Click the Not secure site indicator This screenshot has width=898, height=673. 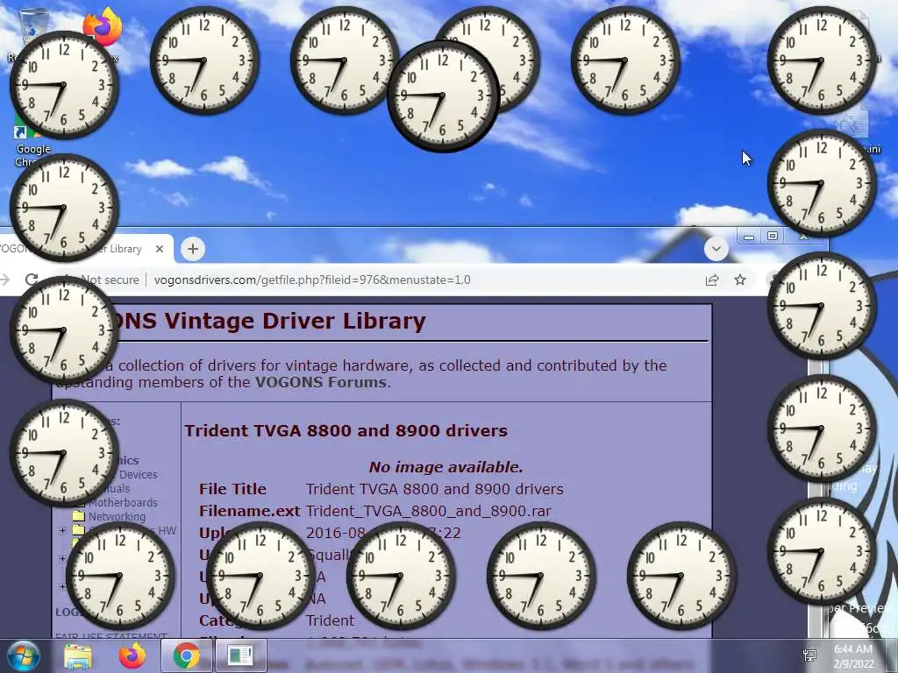(x=109, y=280)
